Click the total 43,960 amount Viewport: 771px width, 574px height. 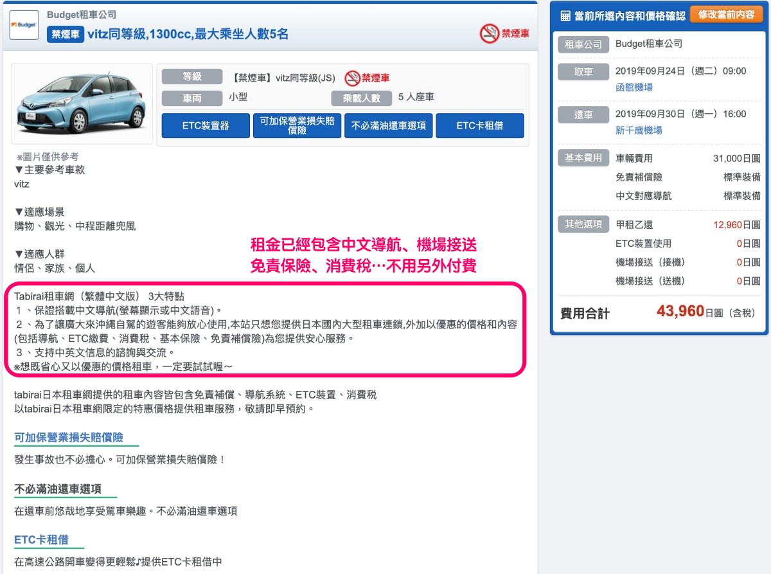pyautogui.click(x=680, y=312)
